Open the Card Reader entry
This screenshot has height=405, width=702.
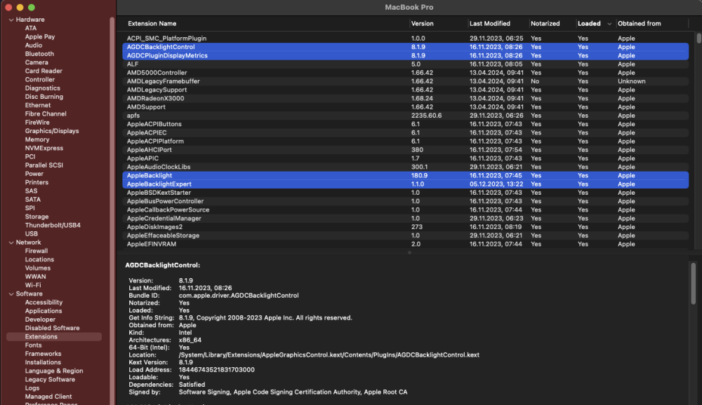[x=44, y=71]
